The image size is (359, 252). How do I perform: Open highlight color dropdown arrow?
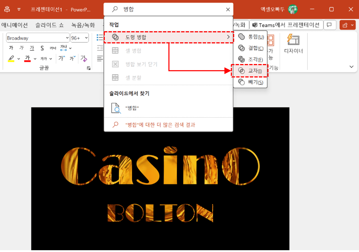click(19, 59)
